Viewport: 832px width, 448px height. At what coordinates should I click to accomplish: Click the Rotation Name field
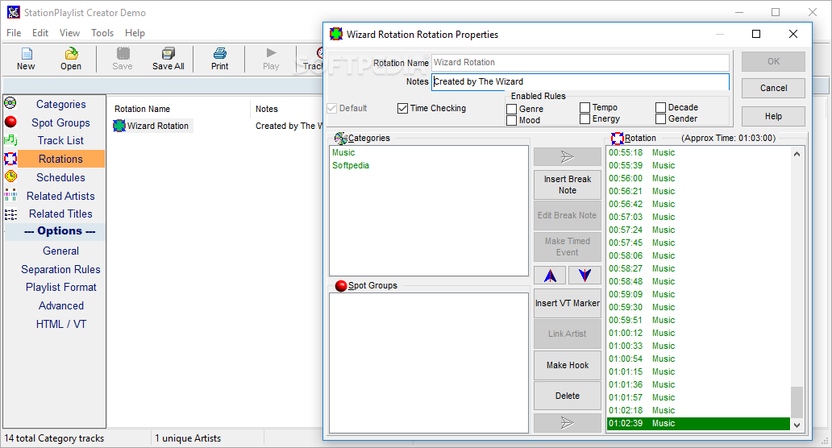(x=580, y=63)
